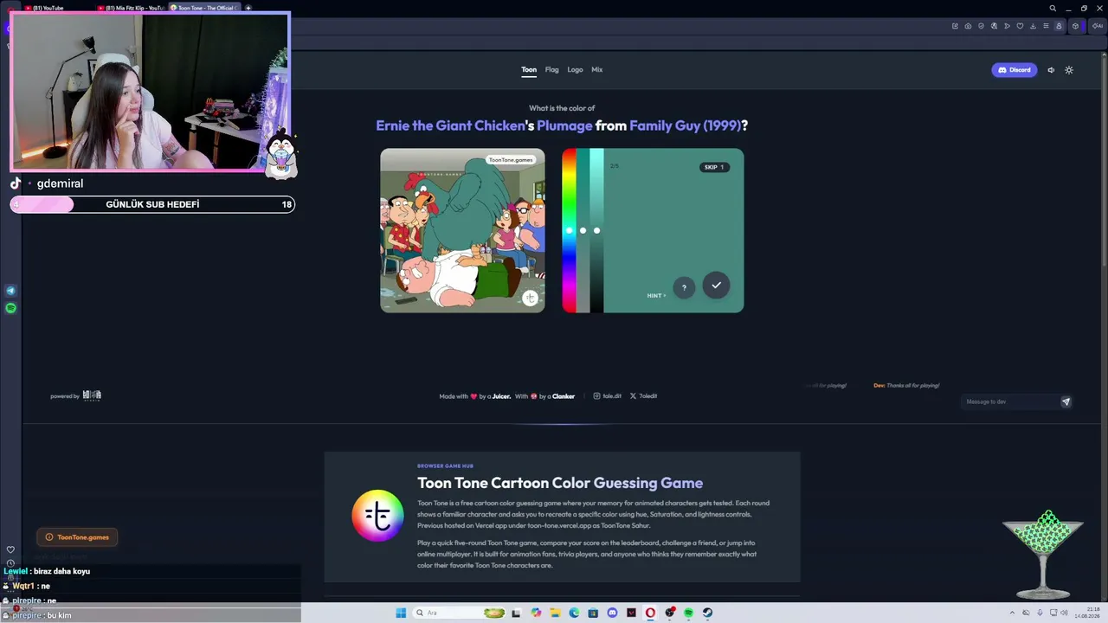Open the 7oledit X profile link
The image size is (1108, 623).
tap(643, 396)
